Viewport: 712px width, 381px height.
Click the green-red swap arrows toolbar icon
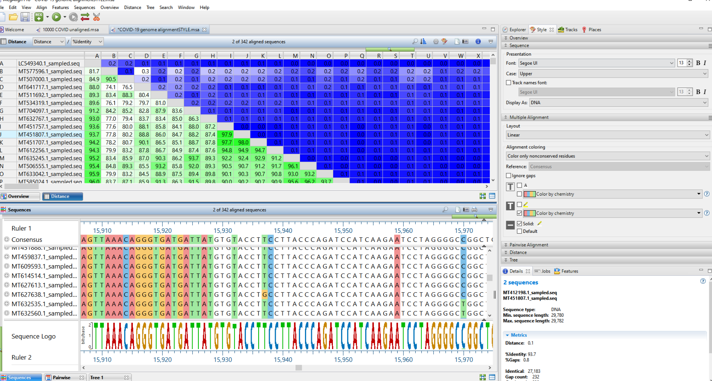(x=85, y=17)
